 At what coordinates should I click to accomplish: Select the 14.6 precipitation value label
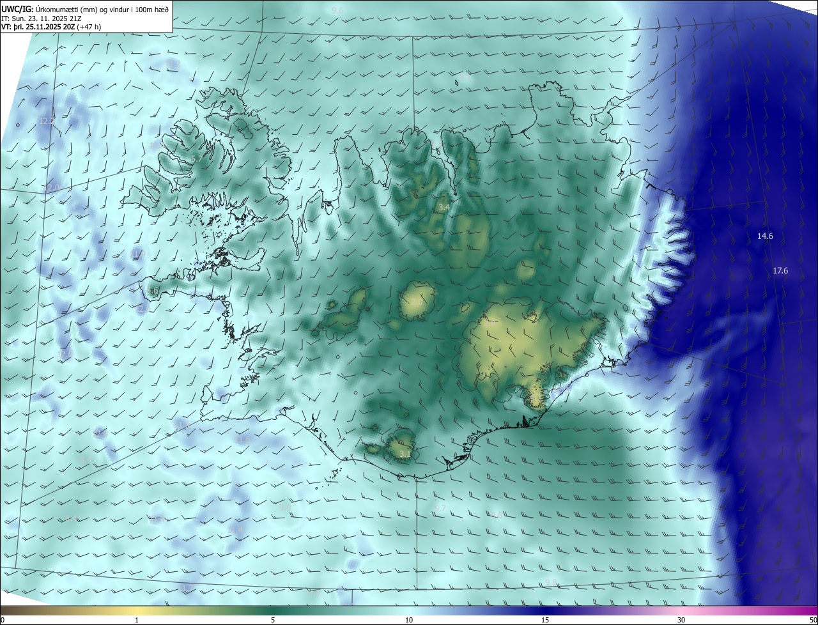pos(765,236)
